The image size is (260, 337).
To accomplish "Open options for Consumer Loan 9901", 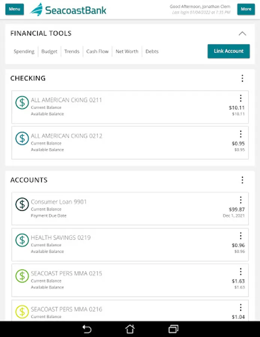I will [x=240, y=200].
